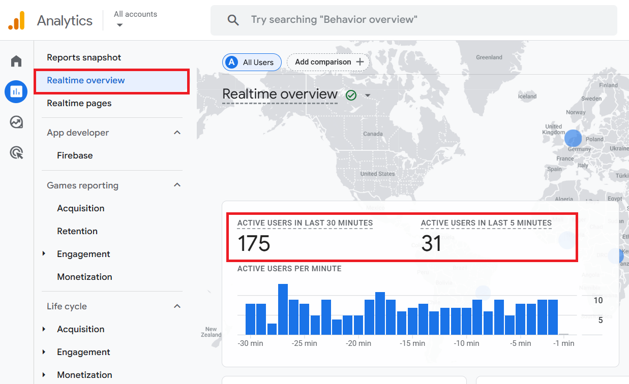Expand Engagement under Games reporting

tap(44, 253)
